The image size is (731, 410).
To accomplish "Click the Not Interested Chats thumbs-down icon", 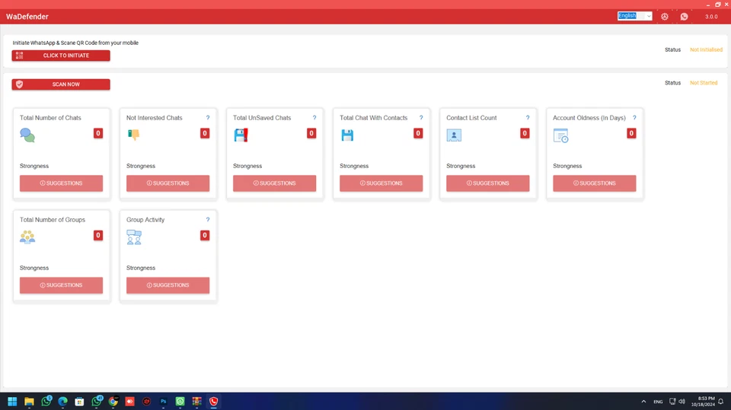I will pyautogui.click(x=134, y=135).
